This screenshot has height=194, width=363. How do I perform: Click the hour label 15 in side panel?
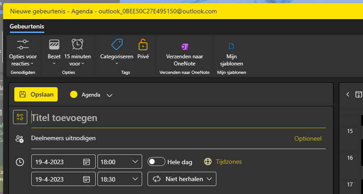pyautogui.click(x=350, y=131)
